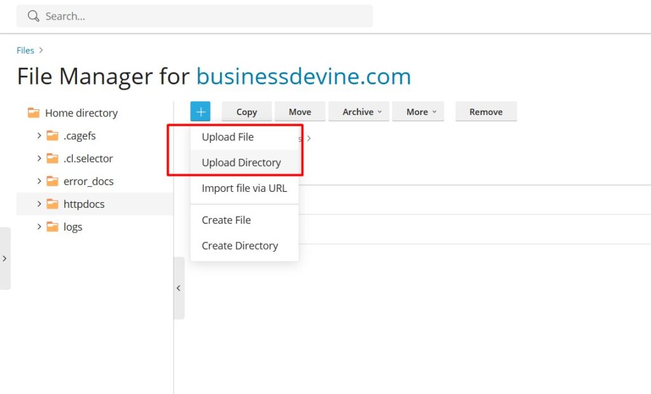
Task: Expand the .cl.selector tree node
Action: click(39, 159)
